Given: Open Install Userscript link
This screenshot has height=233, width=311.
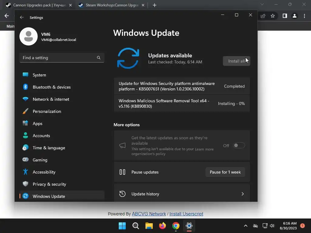Looking at the screenshot, I should 186,214.
